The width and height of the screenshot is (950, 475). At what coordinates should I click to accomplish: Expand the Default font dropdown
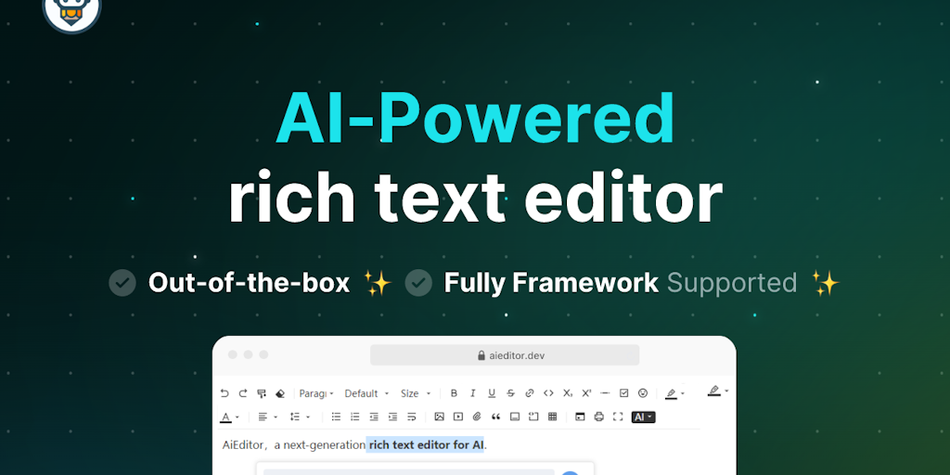coord(366,393)
